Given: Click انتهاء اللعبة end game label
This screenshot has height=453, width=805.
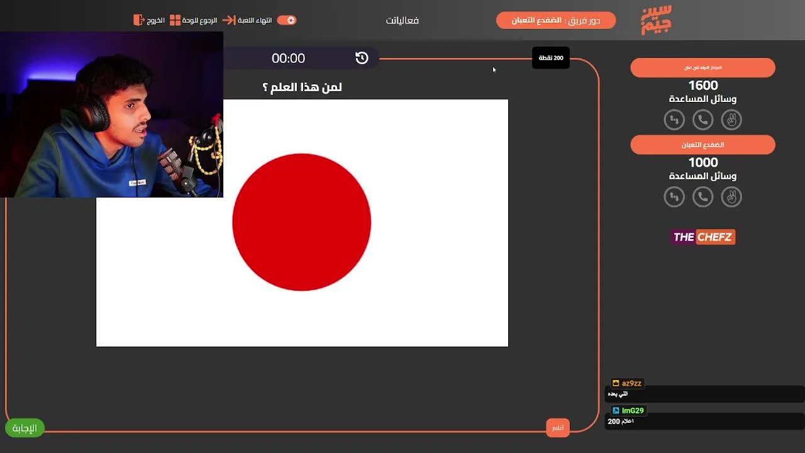Looking at the screenshot, I should [x=255, y=20].
